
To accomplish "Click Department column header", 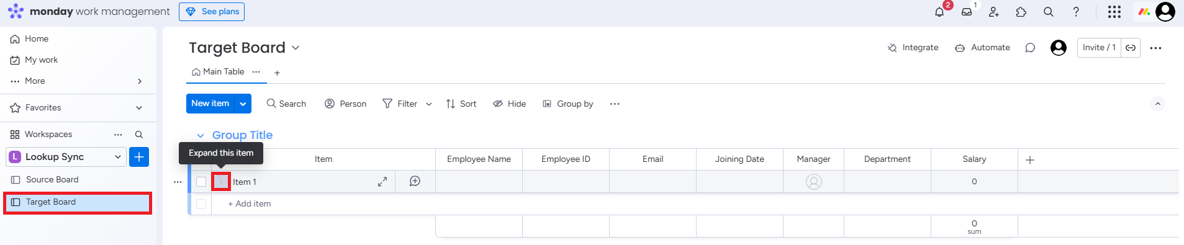I will [888, 159].
